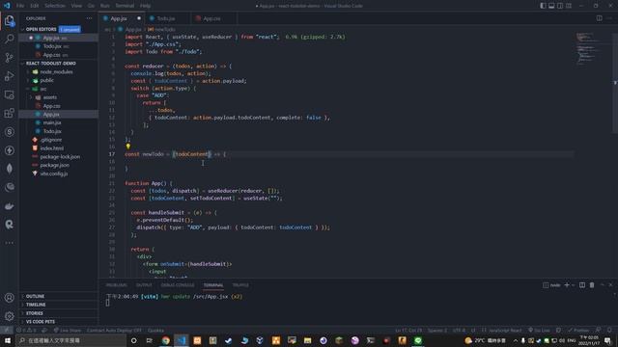
Task: Click the lightbulb code action icon
Action: point(128,147)
